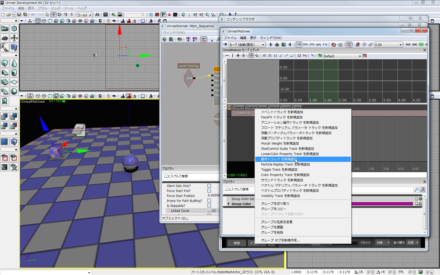Open the UnrealKismet editor from main toolbar
This screenshot has width=440, height=275.
point(113,15)
